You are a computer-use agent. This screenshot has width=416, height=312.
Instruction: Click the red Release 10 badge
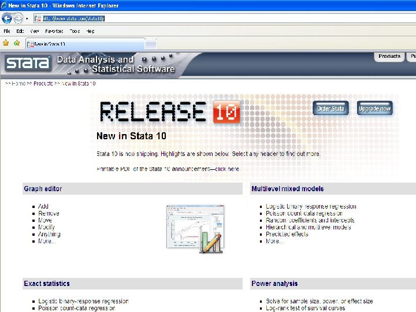(x=226, y=112)
